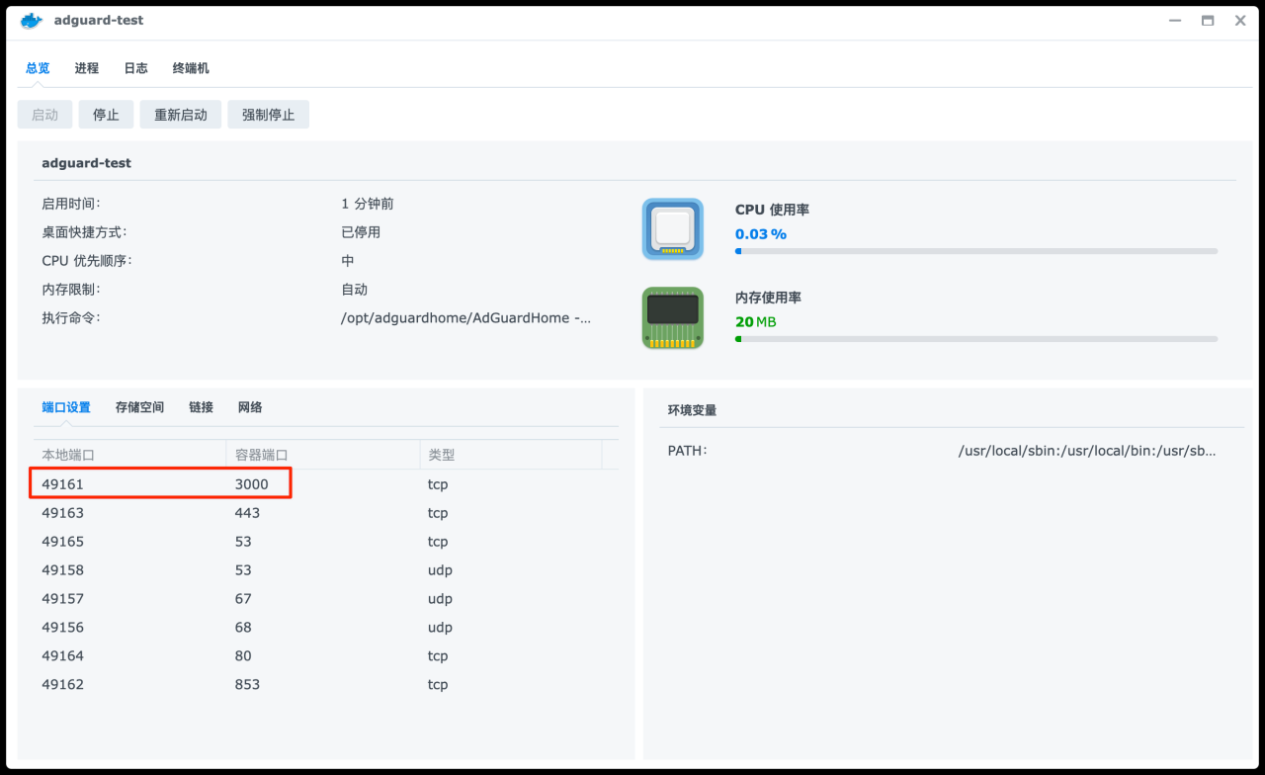Screen dimensions: 1265x775
Task: Click the memory usage progress bar
Action: pyautogui.click(x=976, y=338)
